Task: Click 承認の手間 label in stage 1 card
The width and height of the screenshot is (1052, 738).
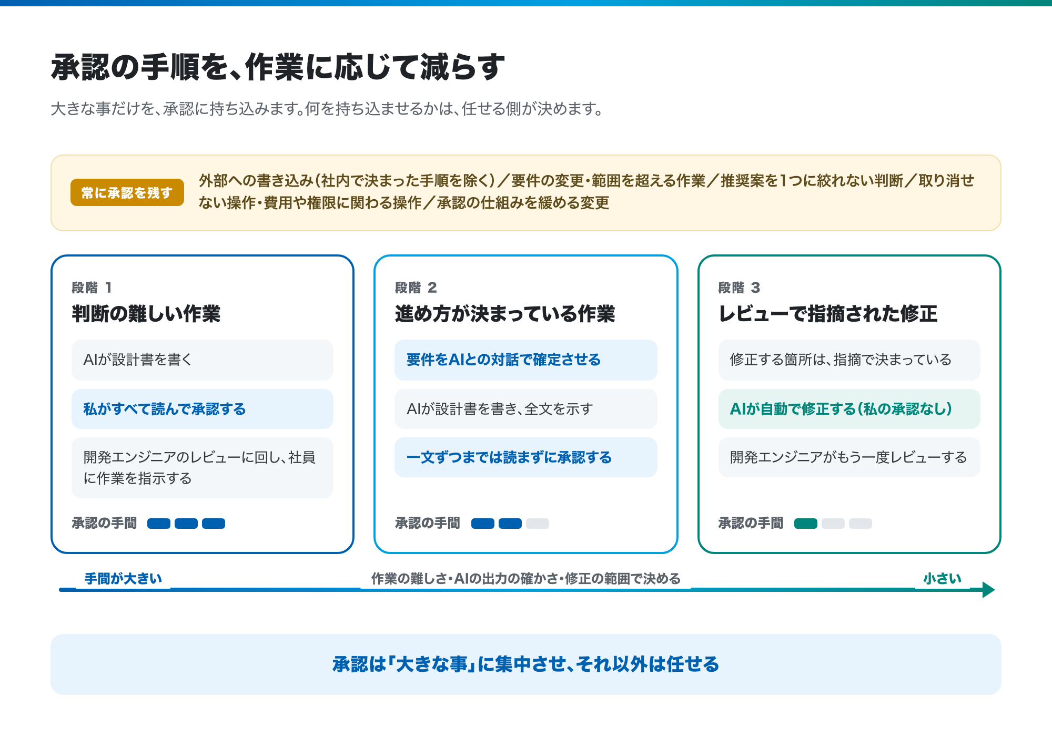Action: (104, 523)
